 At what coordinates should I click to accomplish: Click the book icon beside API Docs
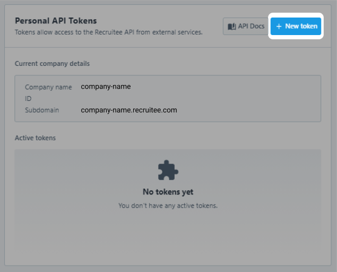pyautogui.click(x=232, y=26)
